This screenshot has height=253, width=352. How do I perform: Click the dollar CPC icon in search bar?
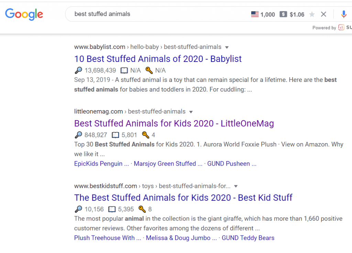coord(283,14)
